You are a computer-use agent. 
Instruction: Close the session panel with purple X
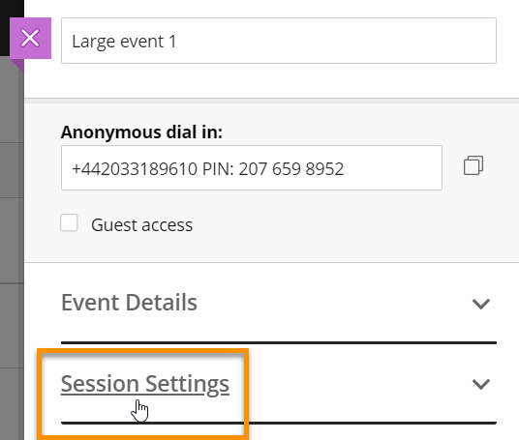[30, 38]
